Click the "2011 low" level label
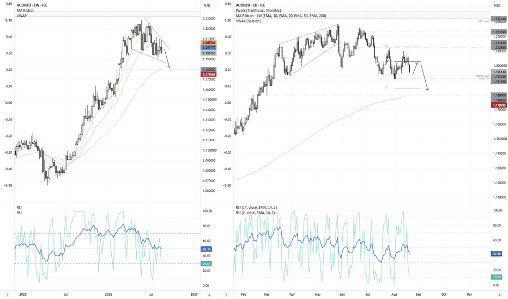Screen dimensions: 508x299 pos(483,21)
